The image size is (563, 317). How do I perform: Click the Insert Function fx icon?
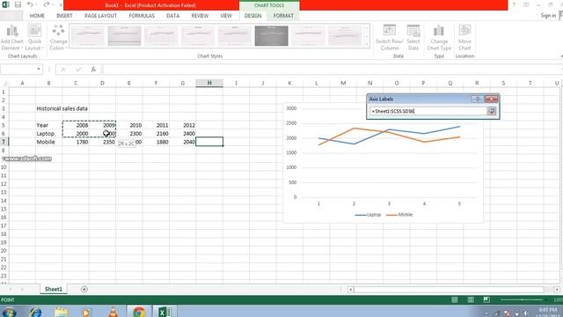click(93, 70)
